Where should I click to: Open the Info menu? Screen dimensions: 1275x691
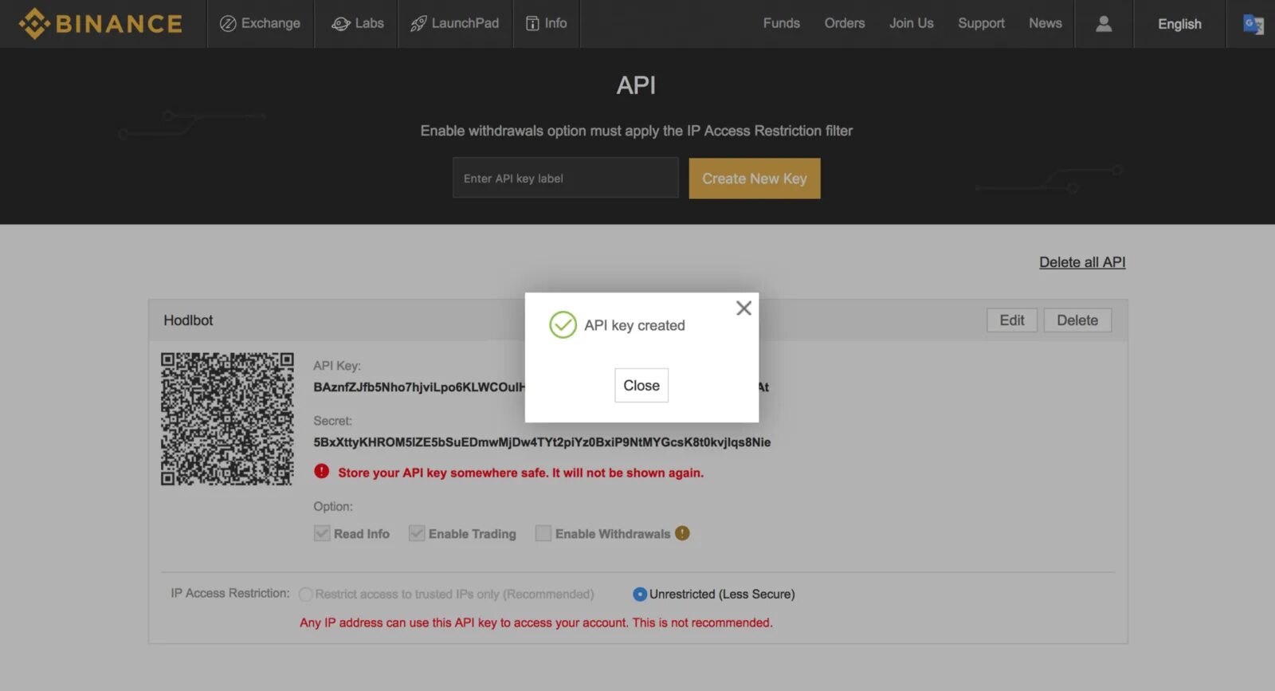(547, 24)
